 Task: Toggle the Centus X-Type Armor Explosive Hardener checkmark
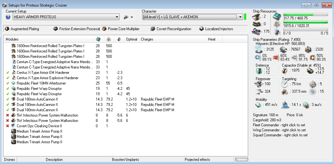8,78
